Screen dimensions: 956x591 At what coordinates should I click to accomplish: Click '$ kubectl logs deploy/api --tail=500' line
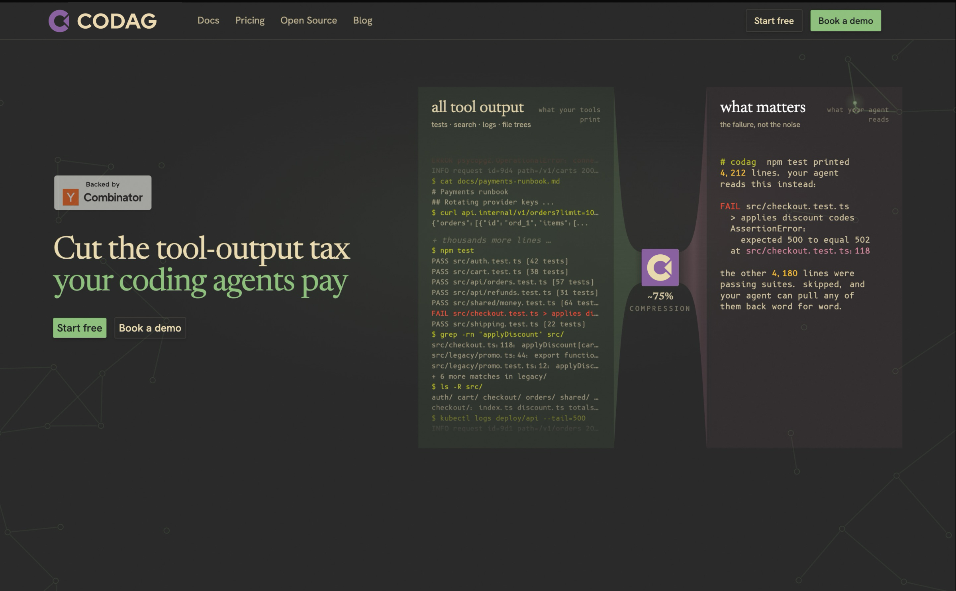coord(509,418)
